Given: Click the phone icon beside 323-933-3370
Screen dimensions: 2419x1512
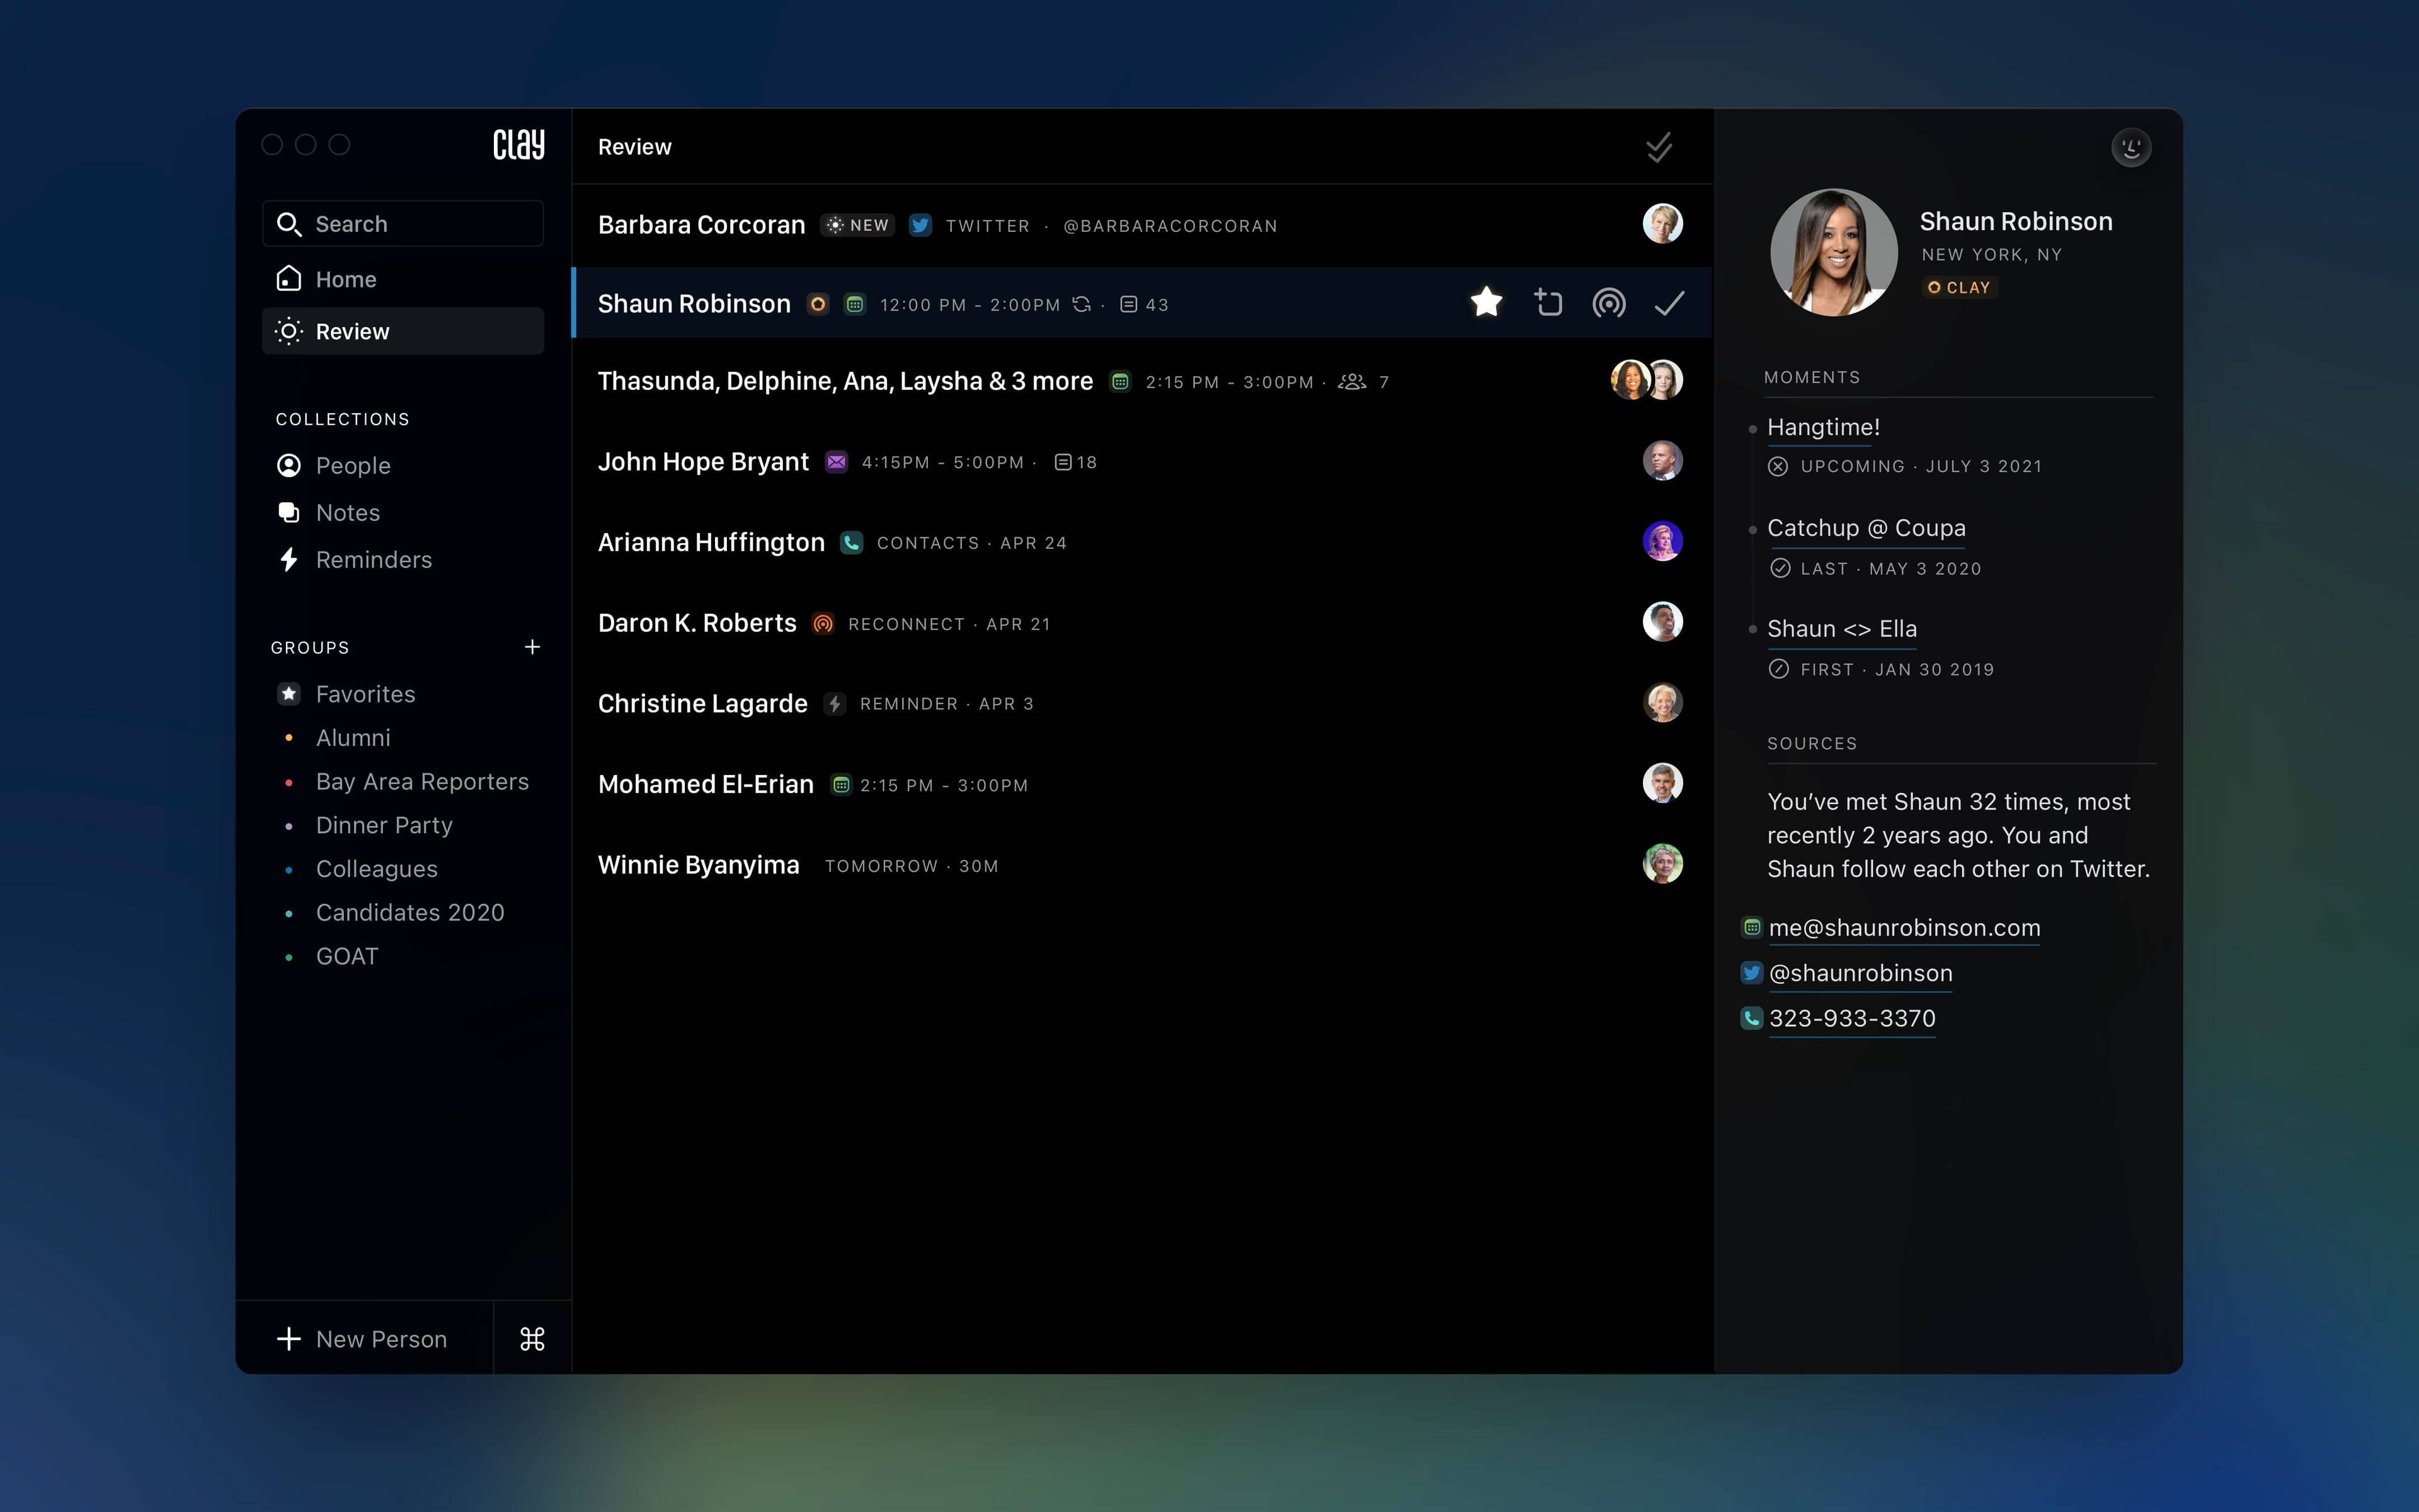Looking at the screenshot, I should (1751, 1018).
